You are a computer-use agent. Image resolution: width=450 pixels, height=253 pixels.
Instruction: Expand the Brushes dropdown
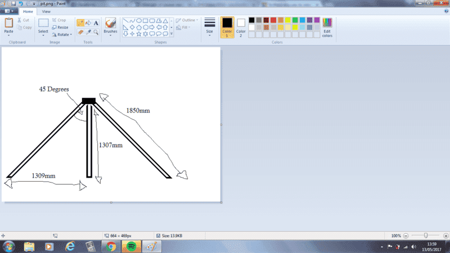pyautogui.click(x=110, y=35)
